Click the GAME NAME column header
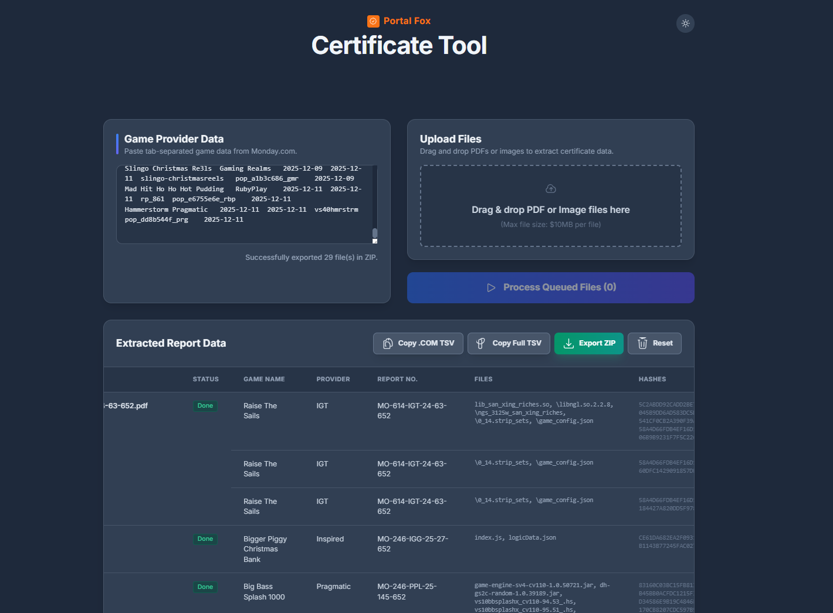This screenshot has height=613, width=833. (x=264, y=380)
